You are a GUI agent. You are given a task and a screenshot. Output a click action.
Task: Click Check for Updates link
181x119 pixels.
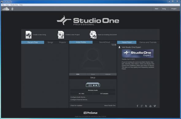[76, 105]
